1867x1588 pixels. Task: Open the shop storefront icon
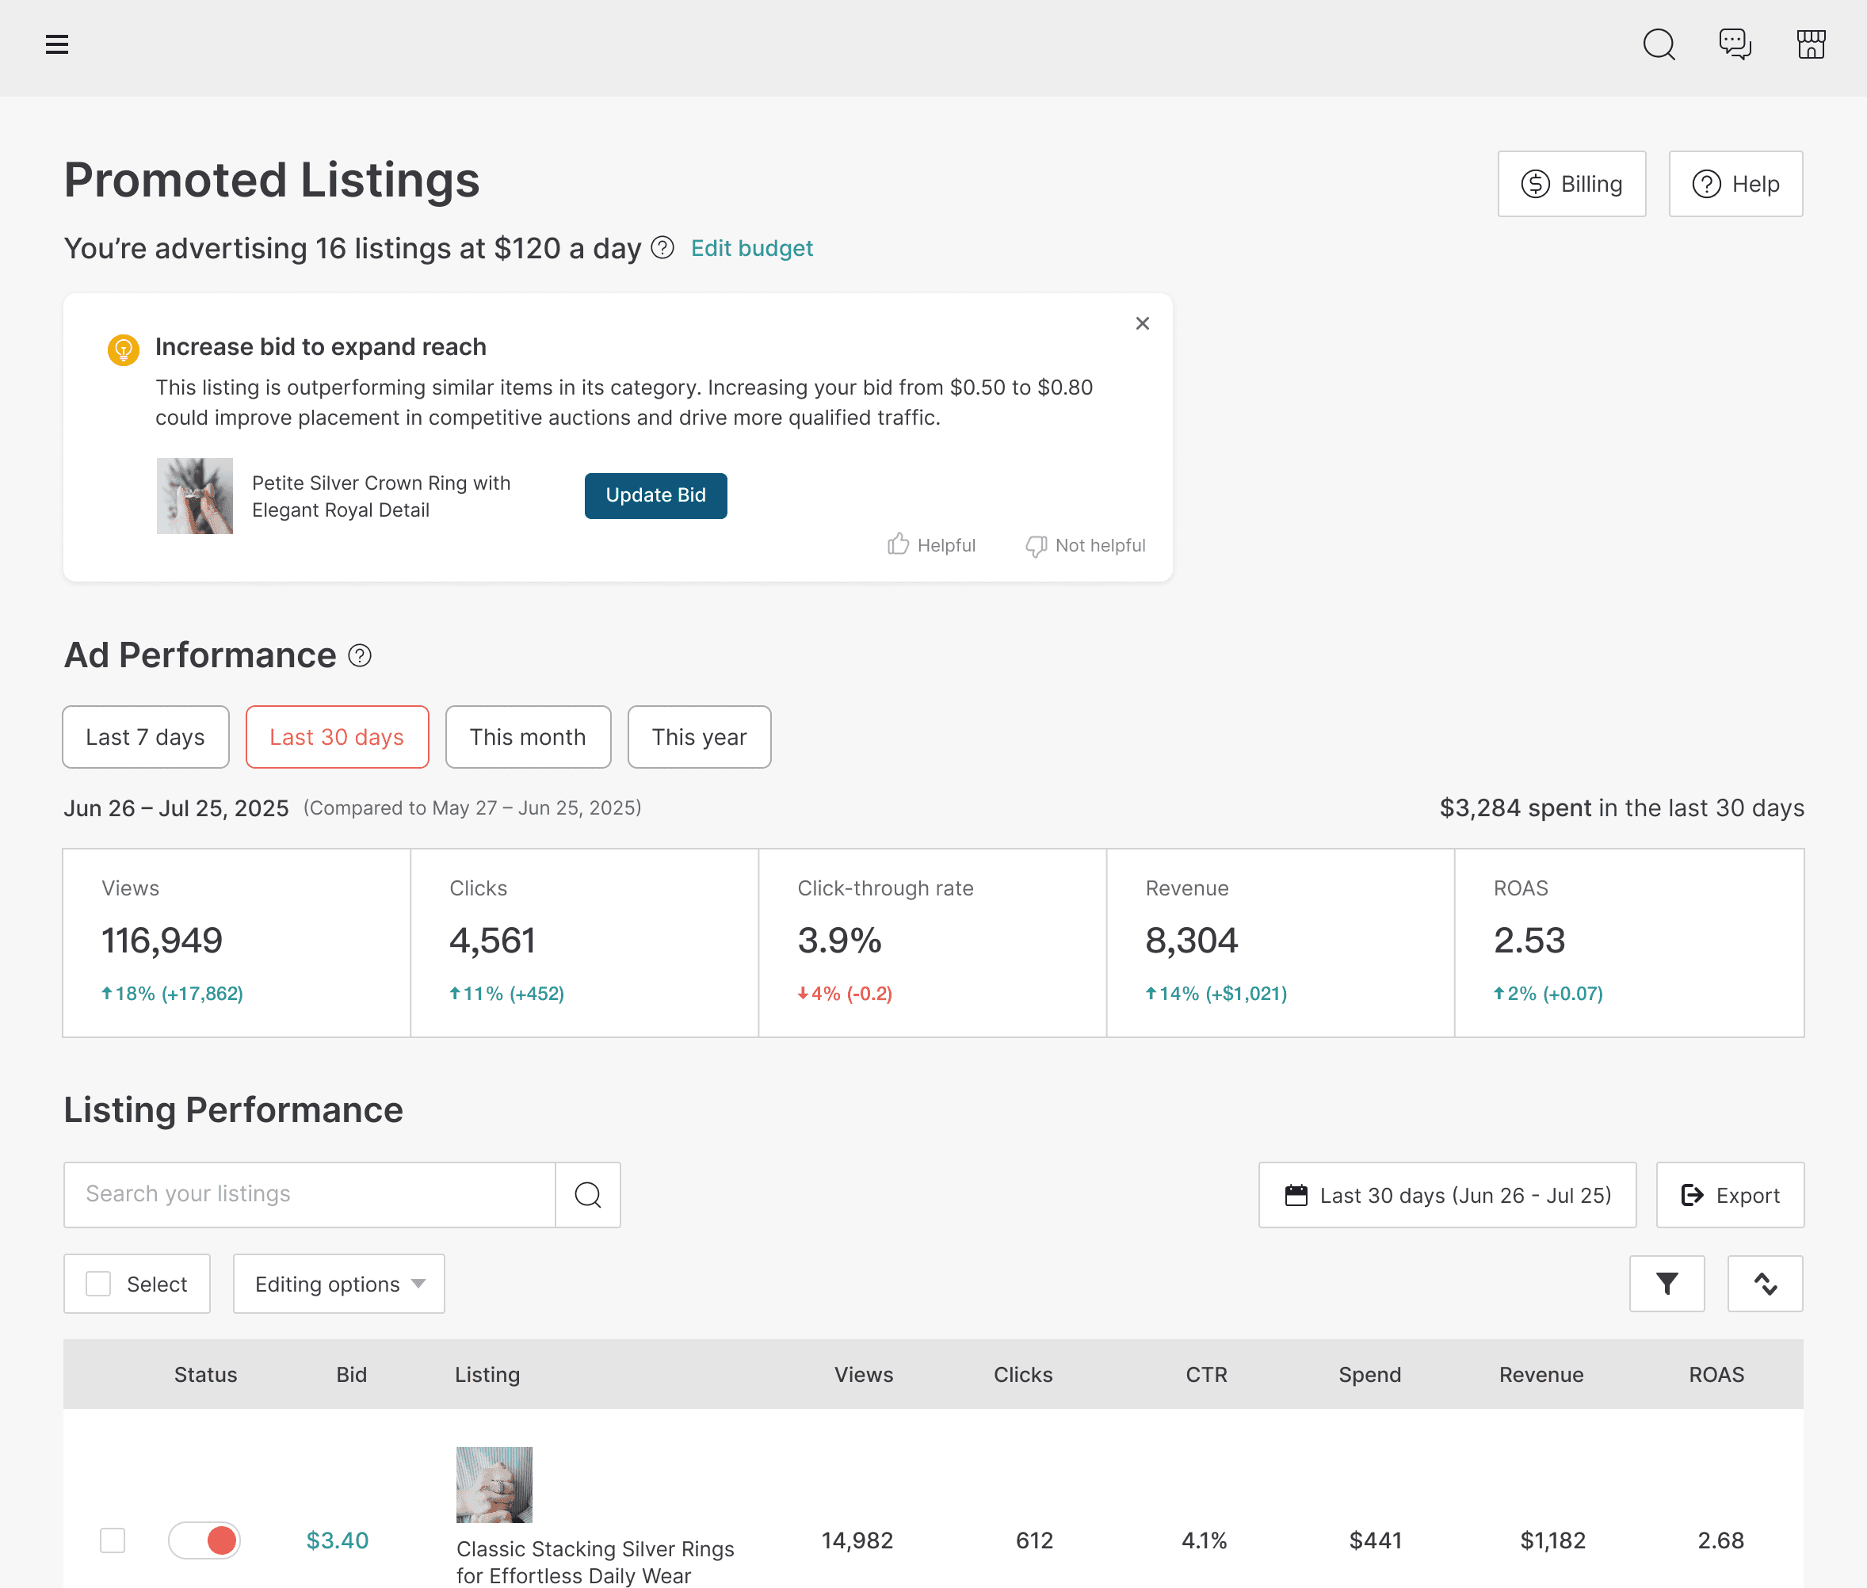pos(1810,44)
